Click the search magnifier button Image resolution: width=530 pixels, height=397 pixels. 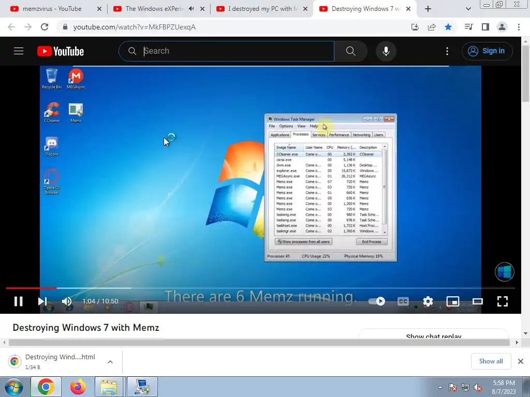[x=351, y=51]
